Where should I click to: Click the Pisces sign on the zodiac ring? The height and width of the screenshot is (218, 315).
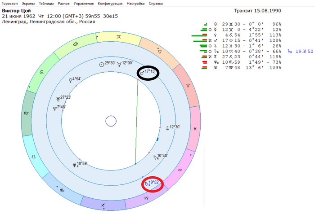pos(195,129)
